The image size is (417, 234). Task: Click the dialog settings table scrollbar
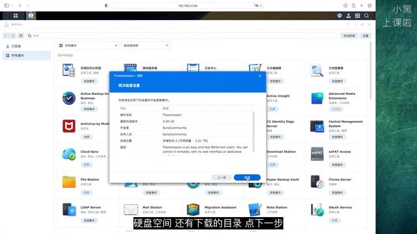pyautogui.click(x=253, y=131)
